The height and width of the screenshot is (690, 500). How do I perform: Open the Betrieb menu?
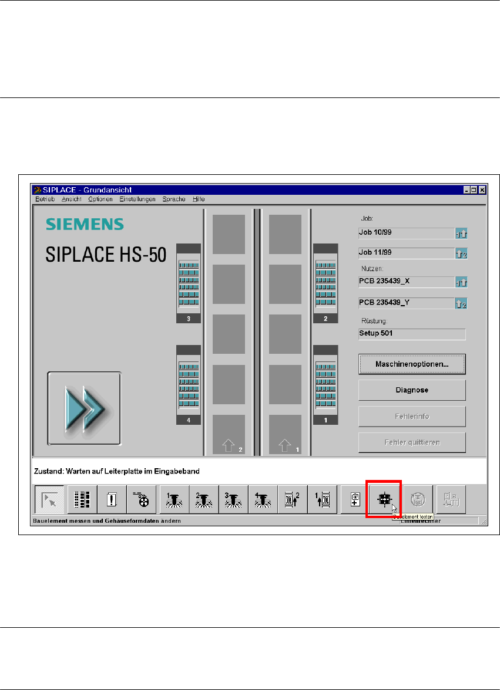pyautogui.click(x=45, y=199)
